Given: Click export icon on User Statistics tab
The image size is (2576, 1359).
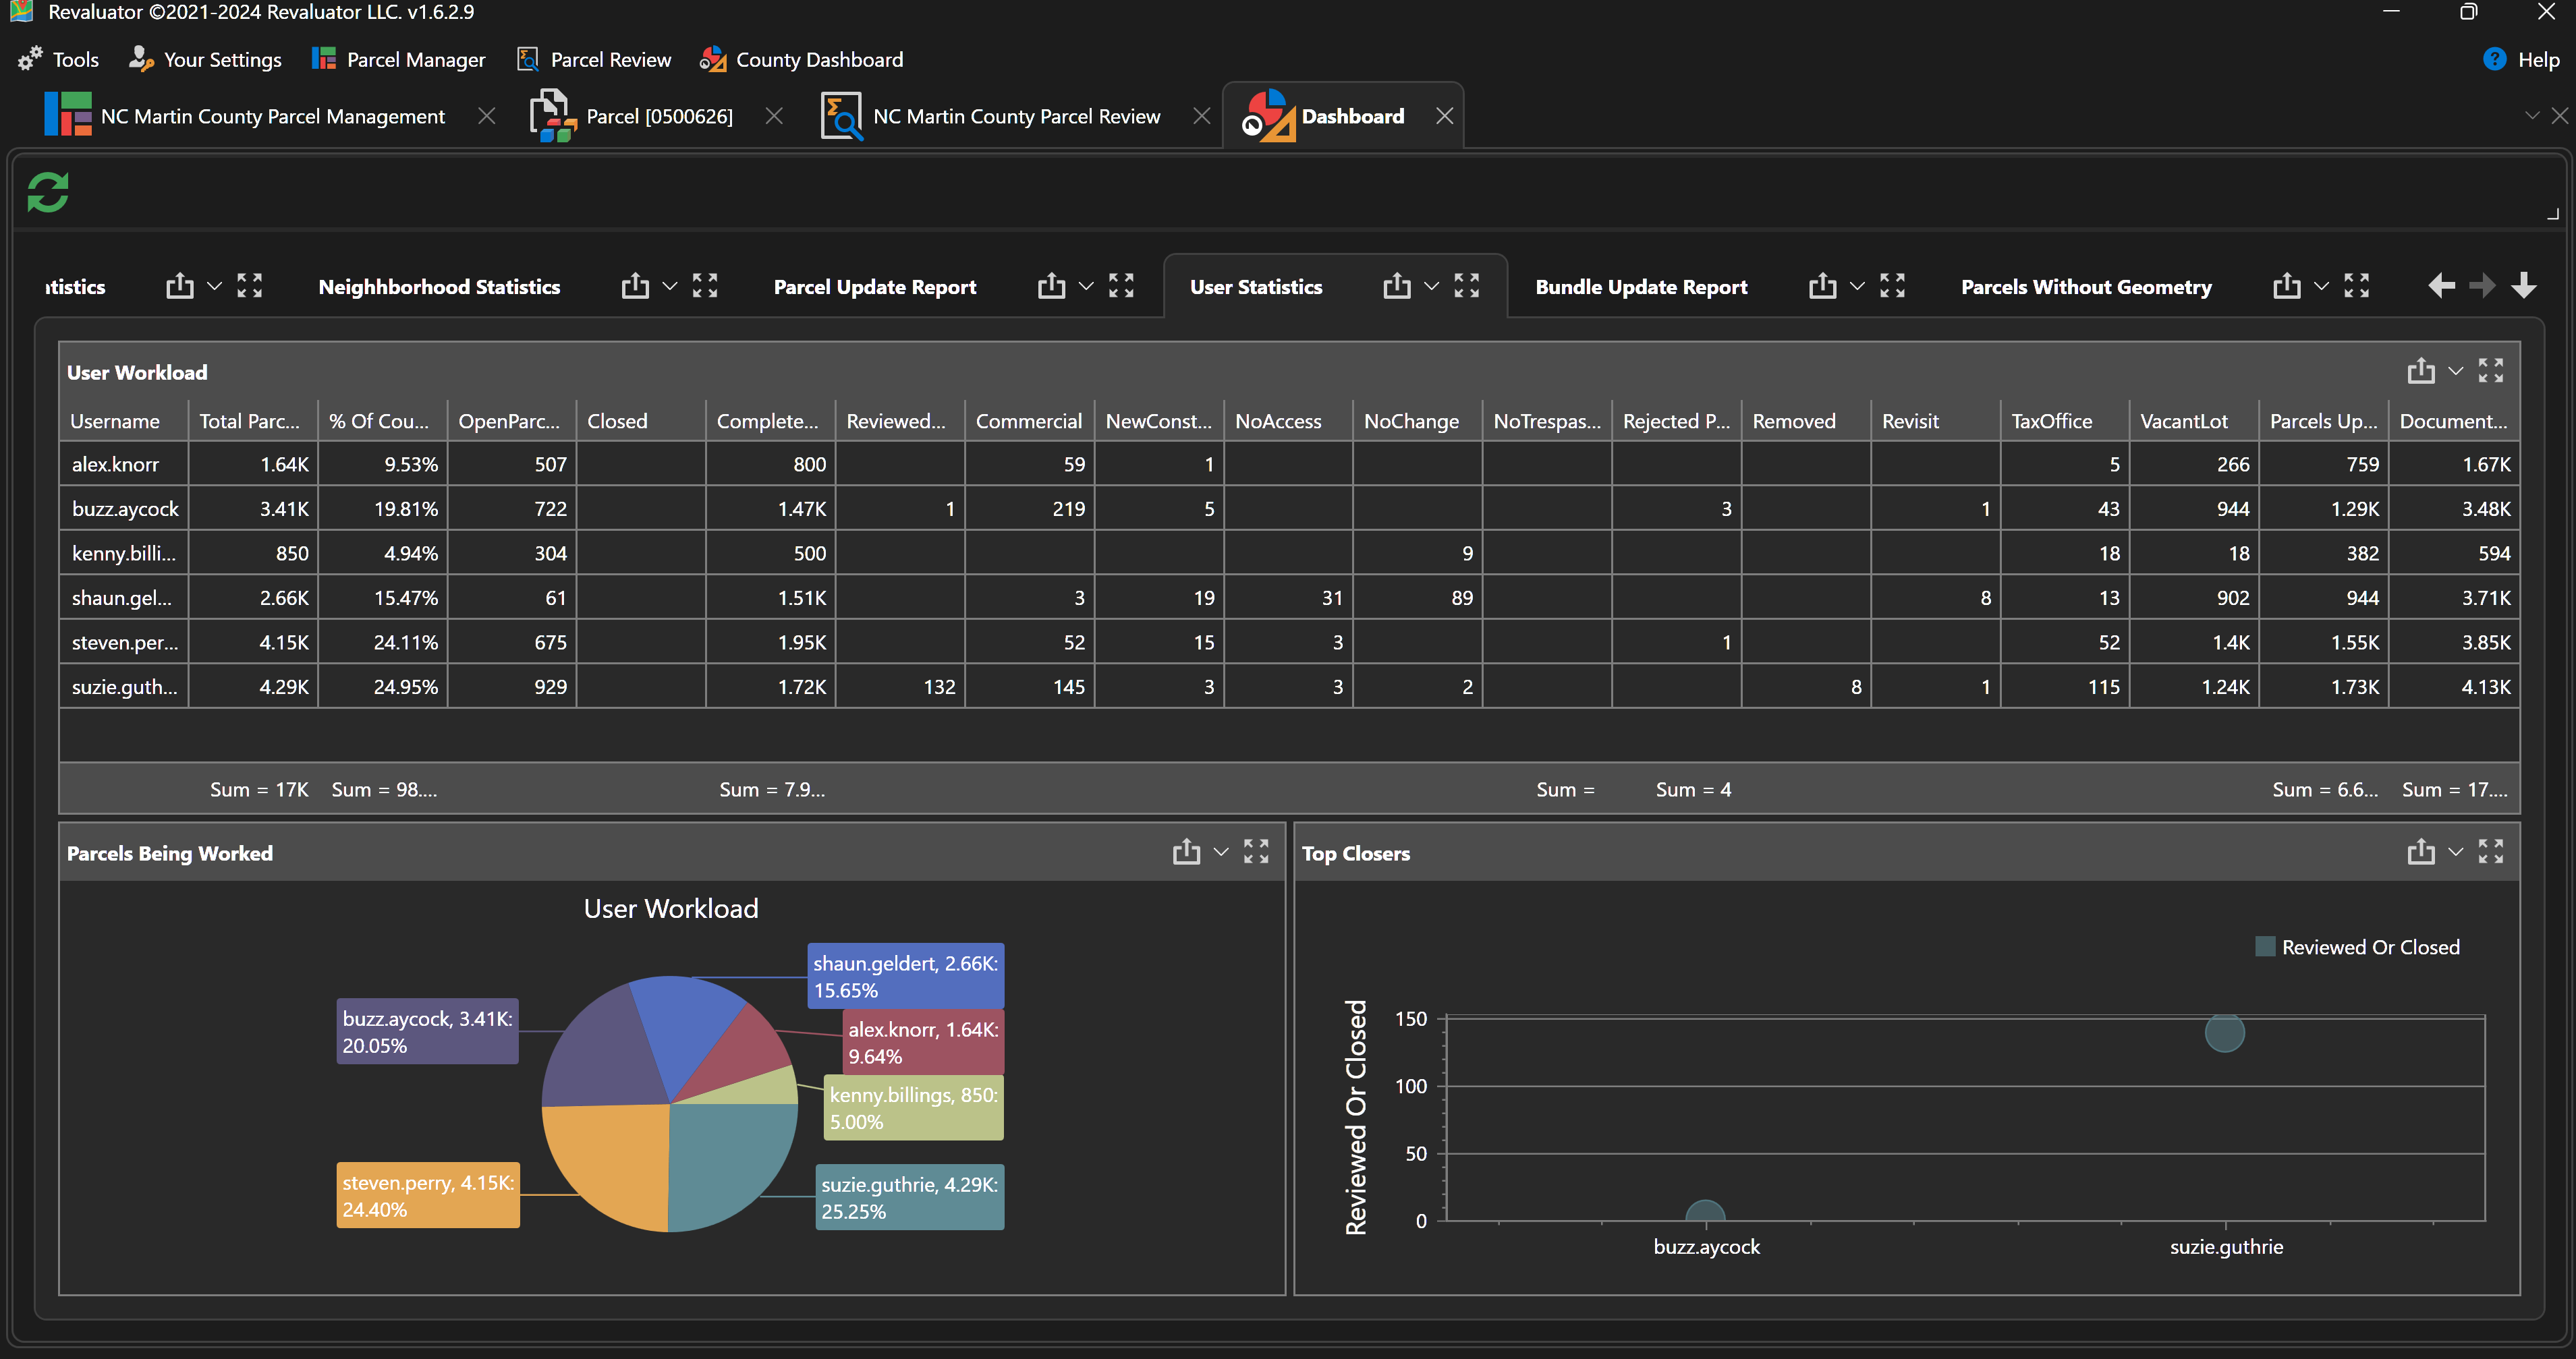Looking at the screenshot, I should [x=1396, y=287].
